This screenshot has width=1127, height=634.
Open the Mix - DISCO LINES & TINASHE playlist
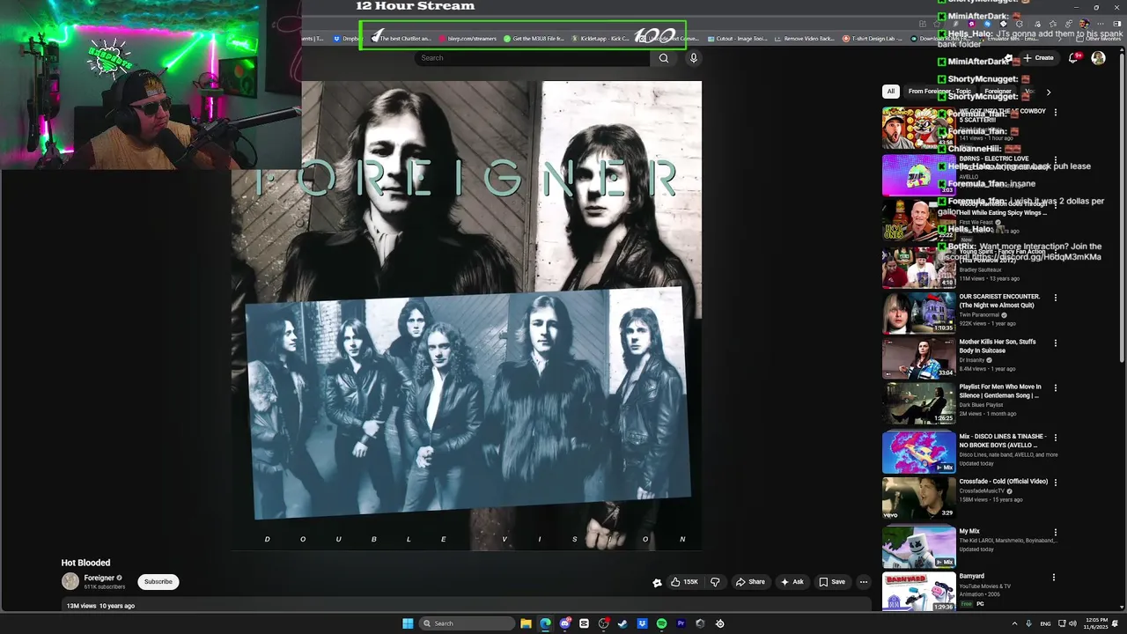pyautogui.click(x=1001, y=441)
